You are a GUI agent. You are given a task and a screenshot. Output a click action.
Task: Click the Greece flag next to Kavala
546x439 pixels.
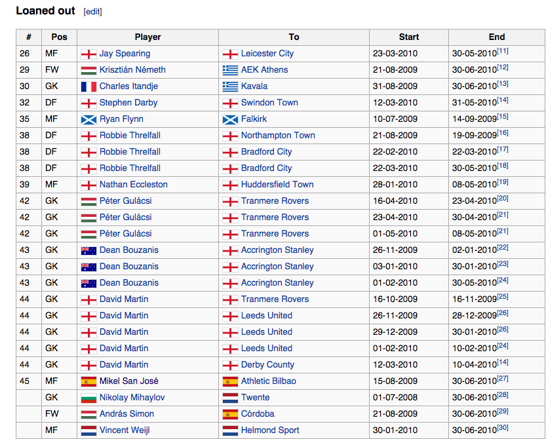click(230, 86)
